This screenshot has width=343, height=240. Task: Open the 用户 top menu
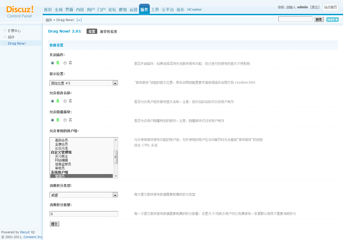(x=91, y=10)
